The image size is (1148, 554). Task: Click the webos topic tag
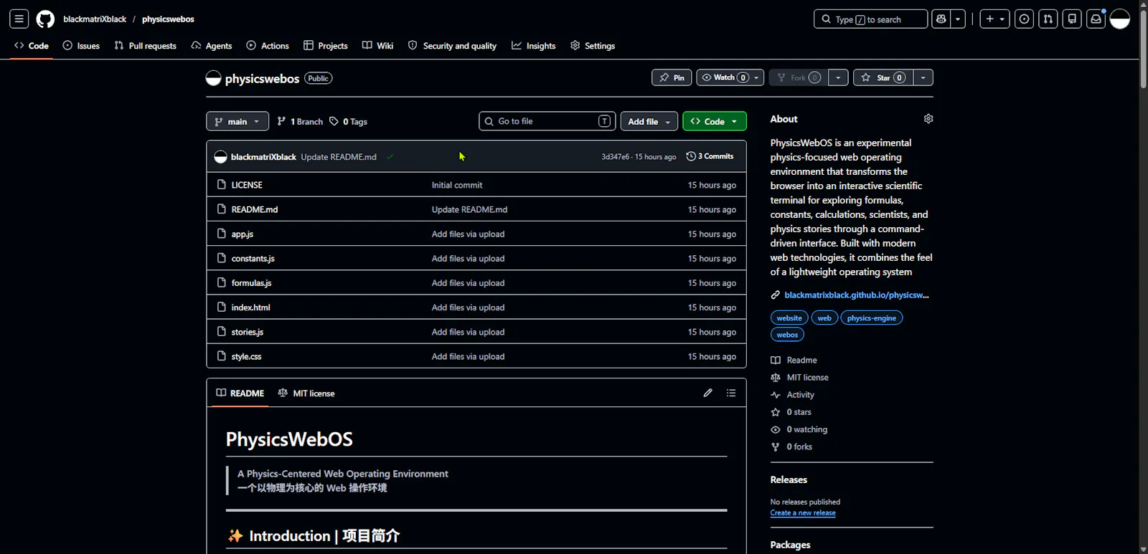[787, 335]
